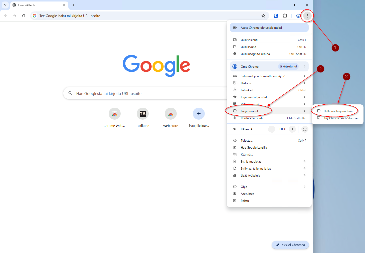This screenshot has height=253, width=365.
Task: Go forward with the forward arrow
Action: pos(15,16)
